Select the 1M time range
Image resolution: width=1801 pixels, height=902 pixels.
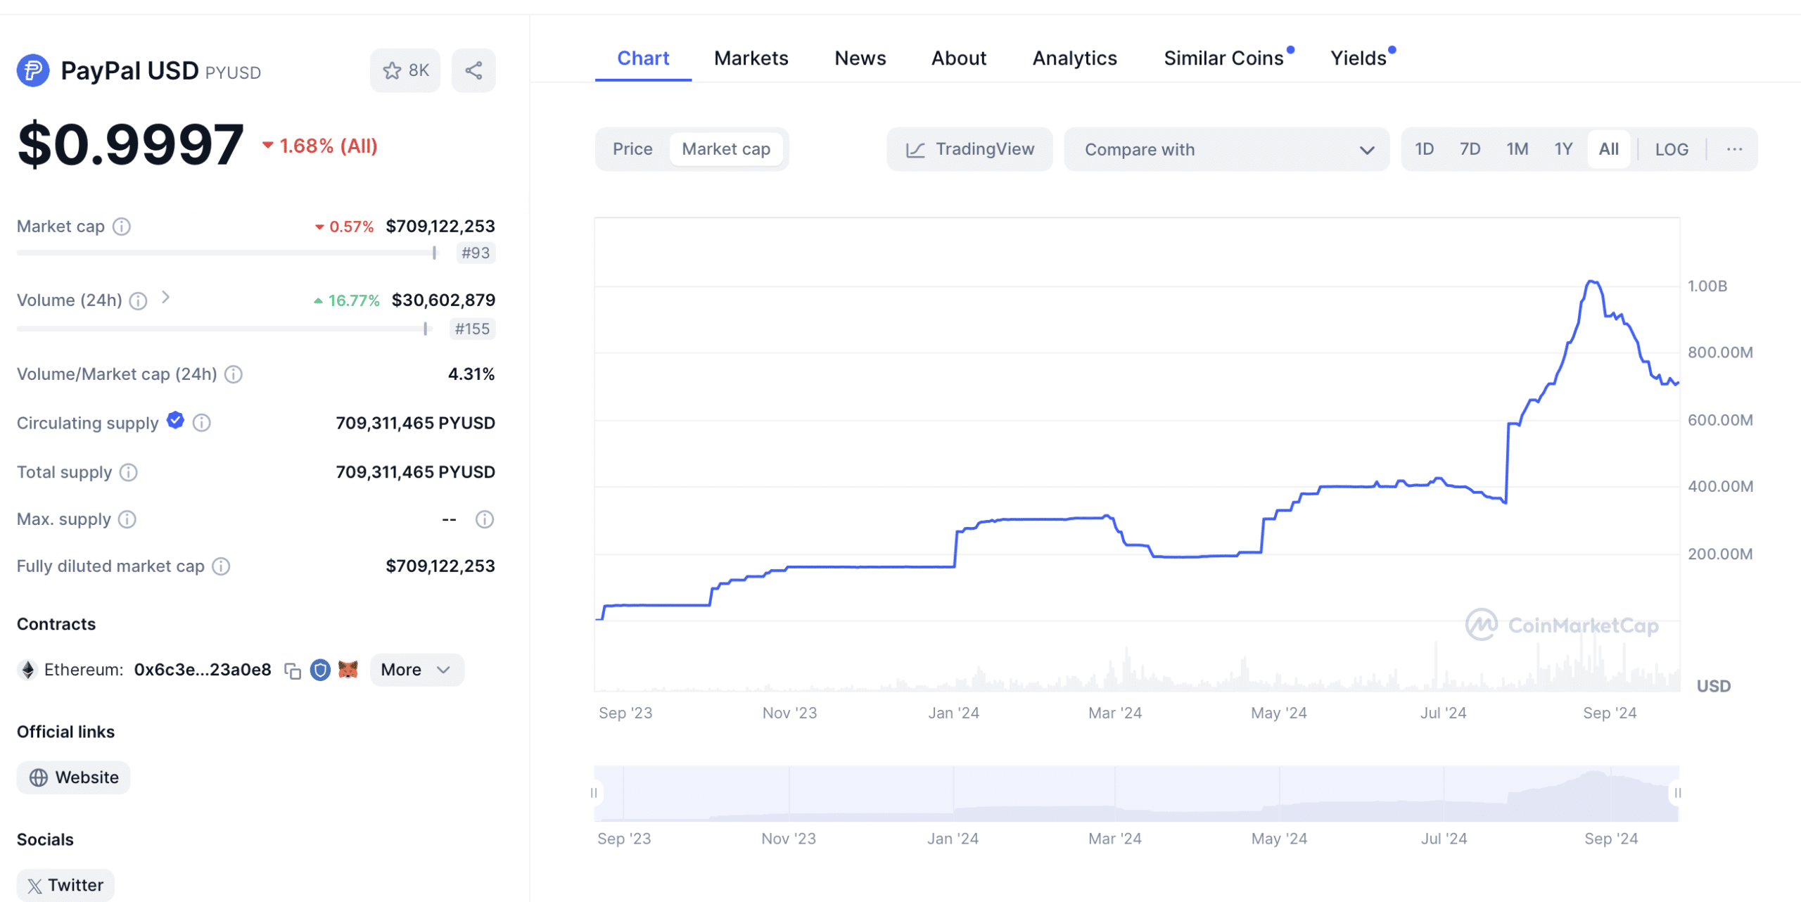(x=1517, y=149)
